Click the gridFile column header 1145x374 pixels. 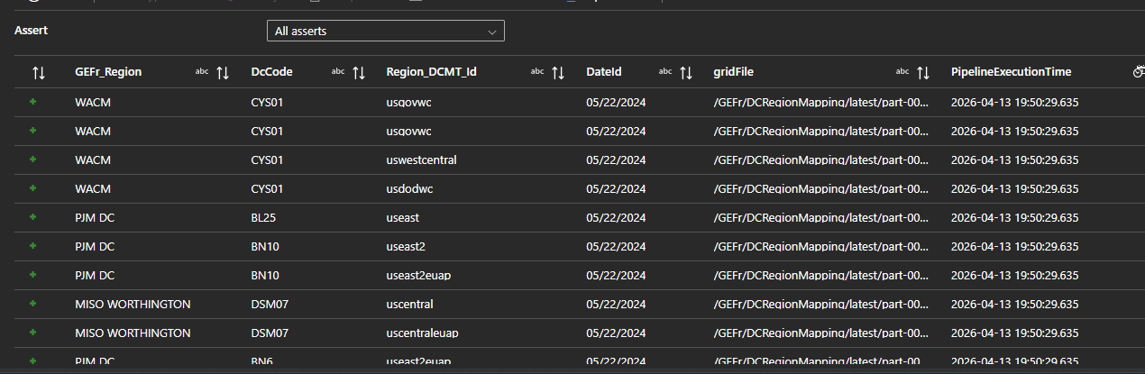pos(733,72)
